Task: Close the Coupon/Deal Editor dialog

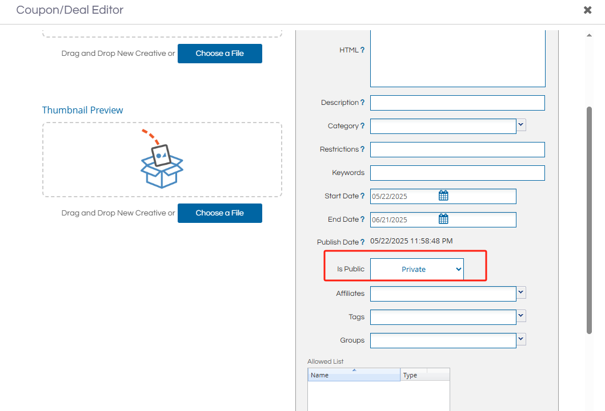Action: [587, 10]
